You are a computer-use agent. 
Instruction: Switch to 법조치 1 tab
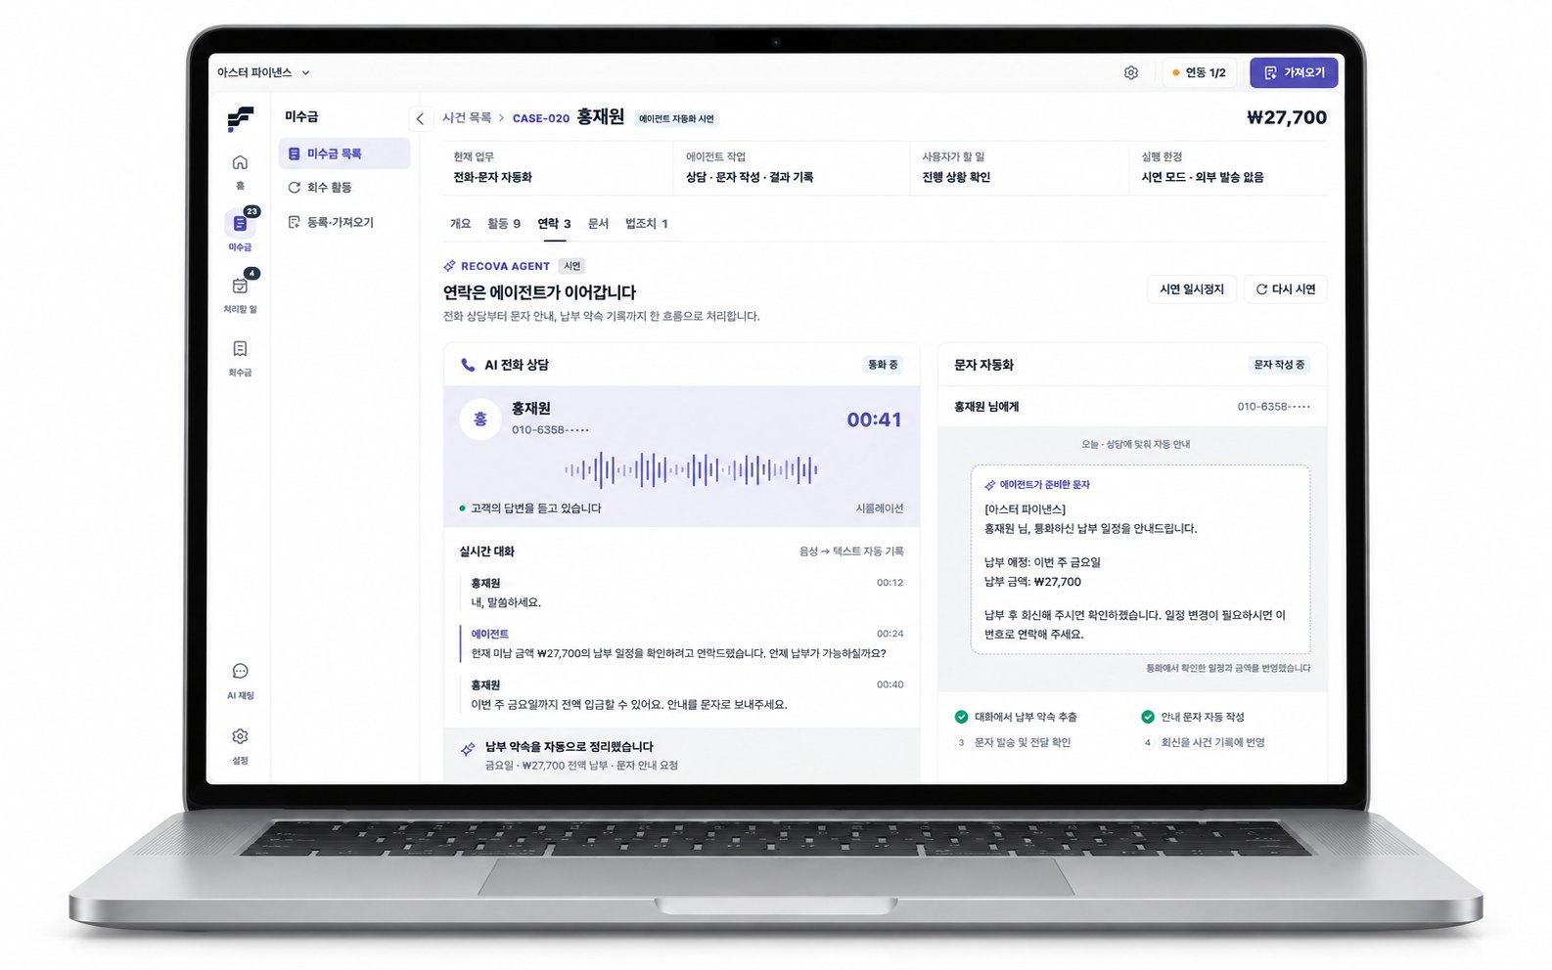pos(646,224)
